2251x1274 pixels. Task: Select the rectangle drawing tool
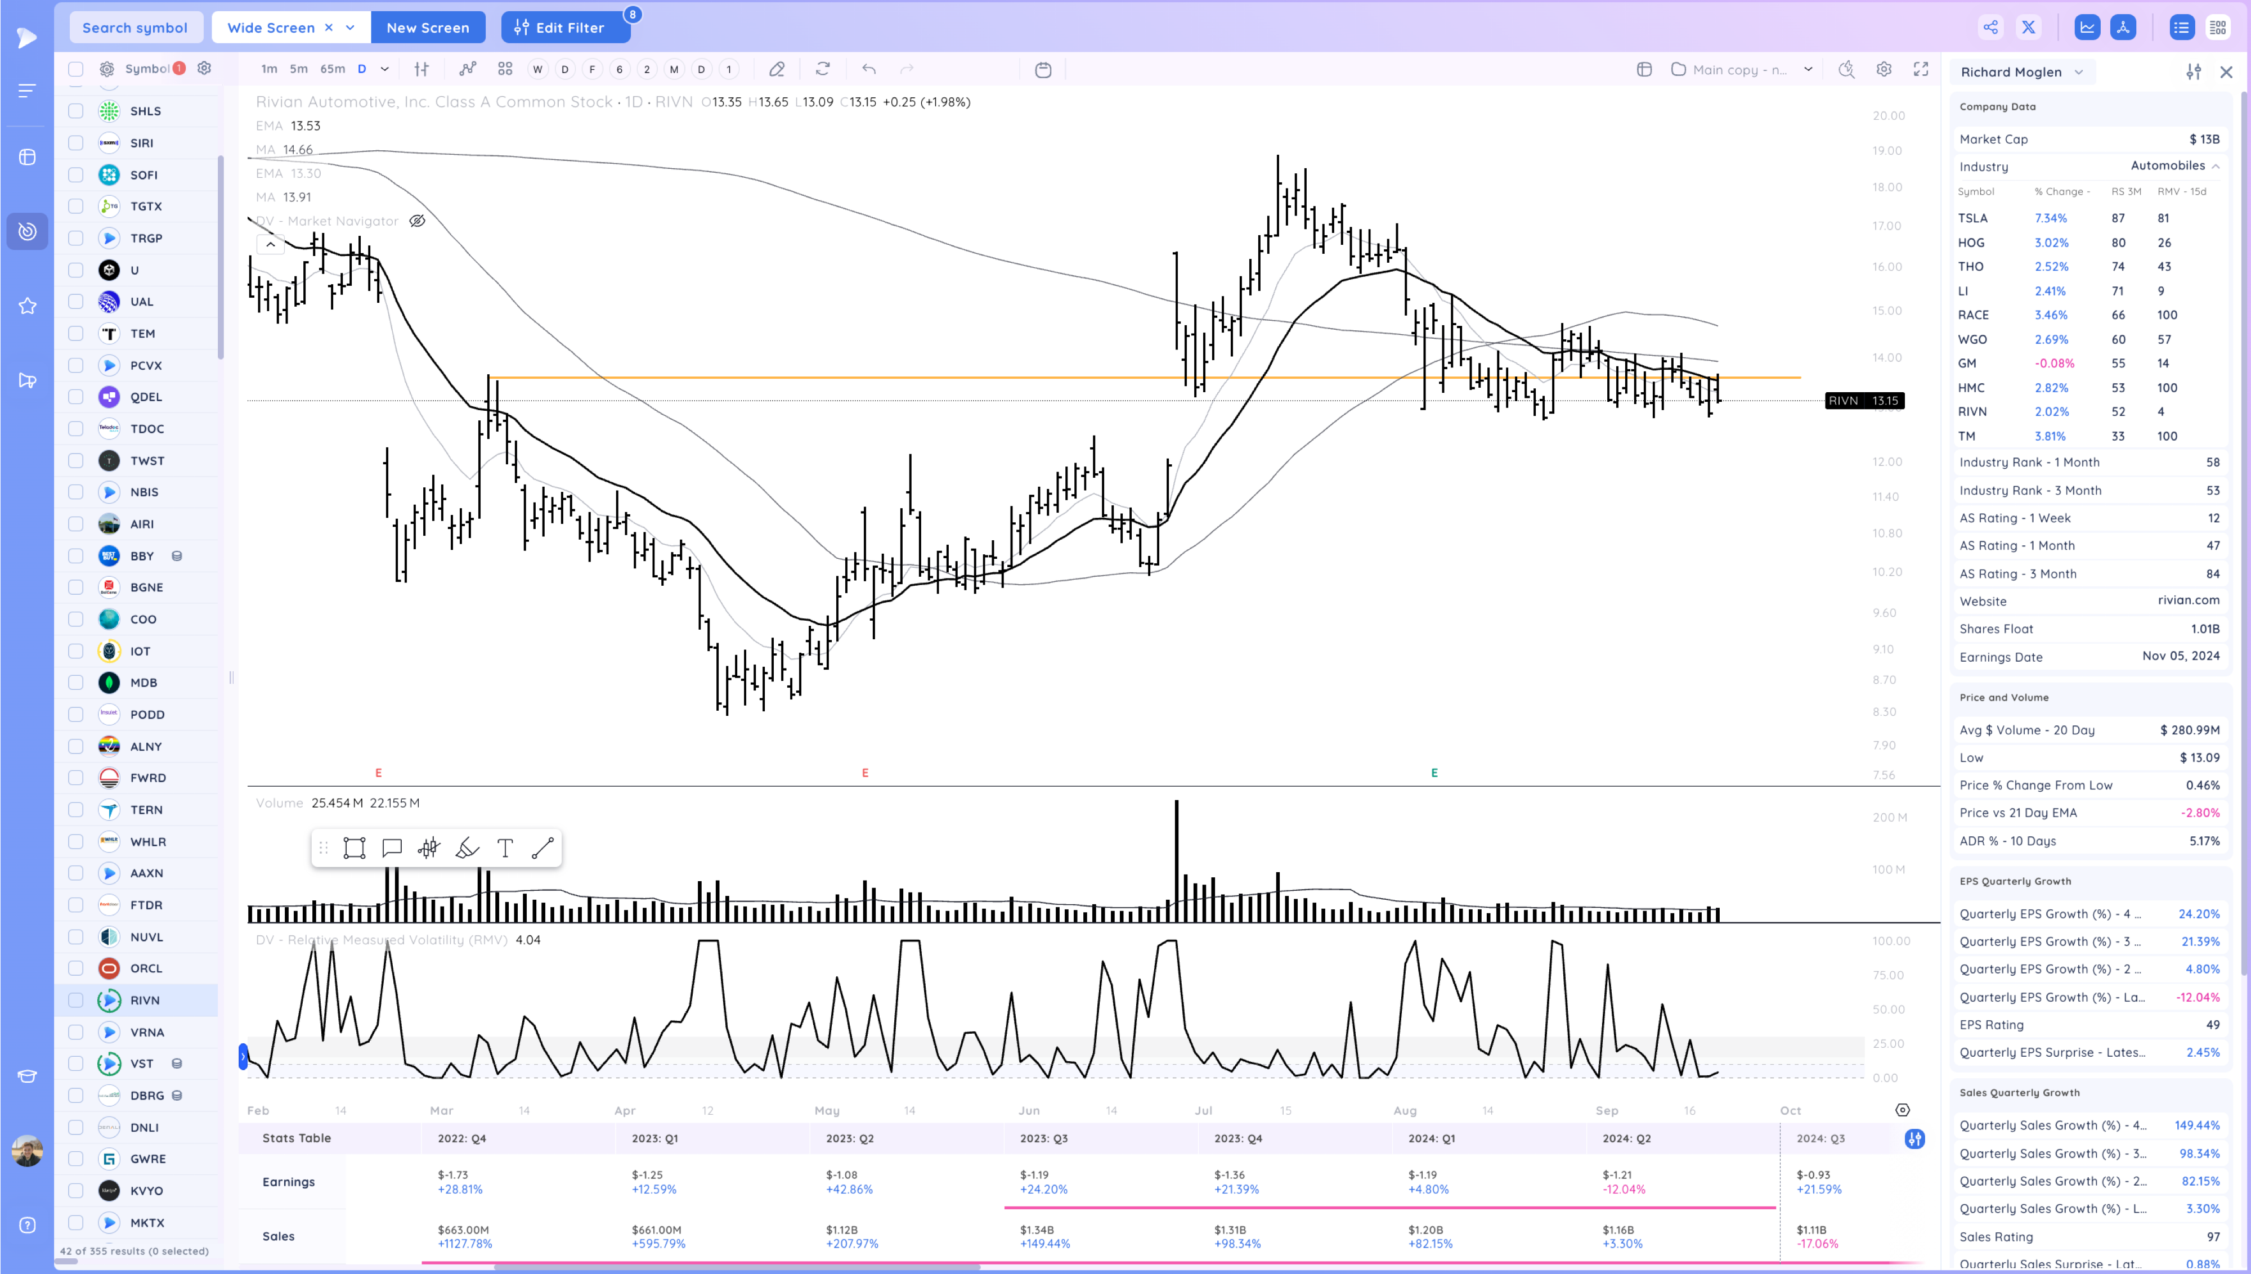(x=355, y=848)
